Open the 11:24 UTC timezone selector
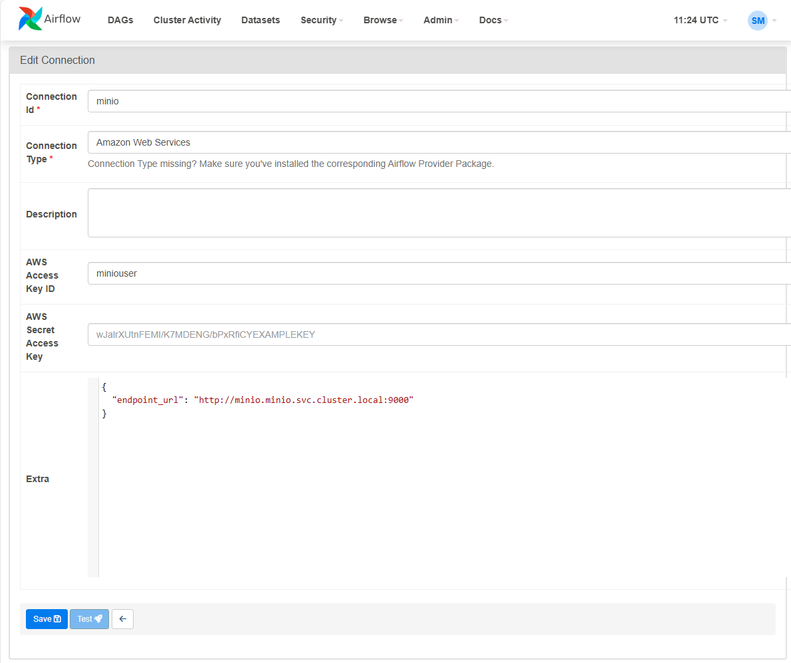Image resolution: width=791 pixels, height=663 pixels. point(700,20)
